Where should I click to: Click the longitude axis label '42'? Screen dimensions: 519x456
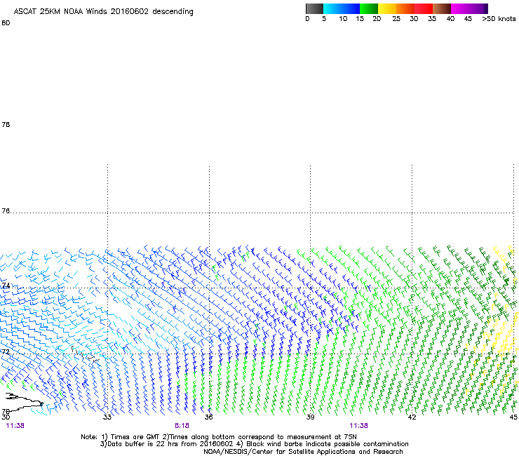click(x=412, y=417)
